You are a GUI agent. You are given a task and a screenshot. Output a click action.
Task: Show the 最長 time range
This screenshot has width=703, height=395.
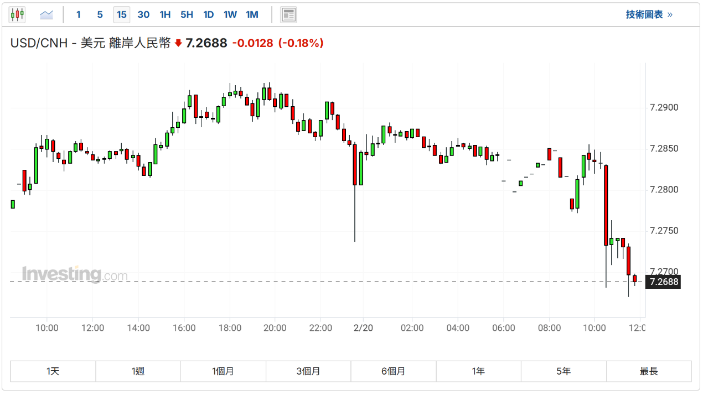[649, 371]
